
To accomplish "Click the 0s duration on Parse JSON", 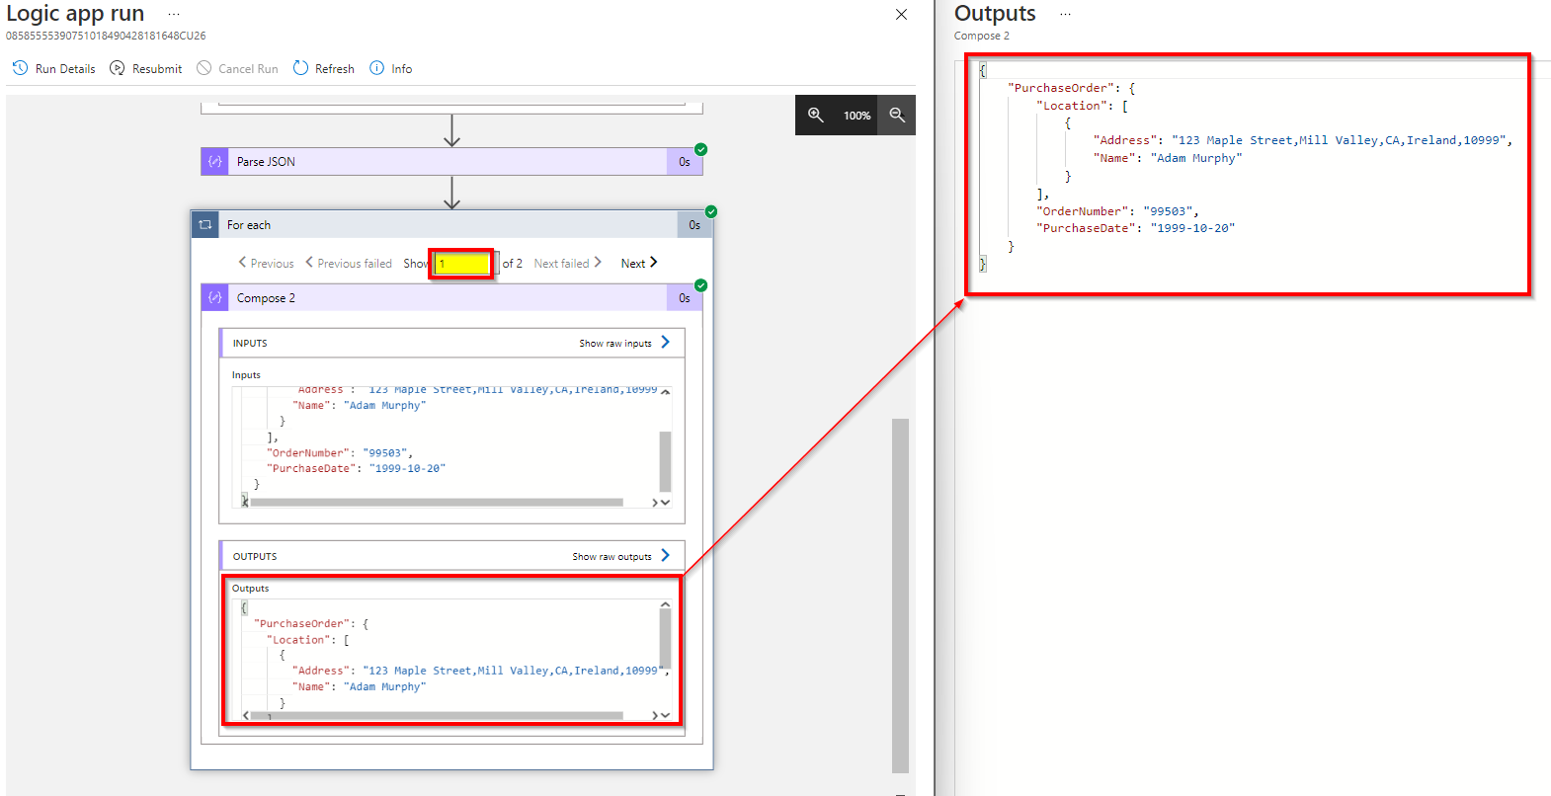I will coord(685,162).
